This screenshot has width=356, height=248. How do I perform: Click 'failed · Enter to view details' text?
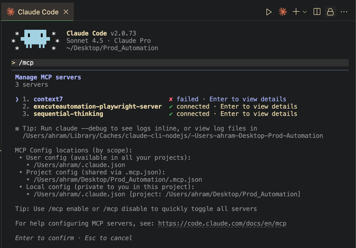[231, 99]
